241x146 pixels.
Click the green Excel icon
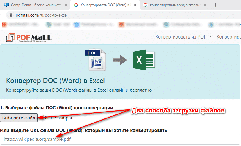coord(144,60)
